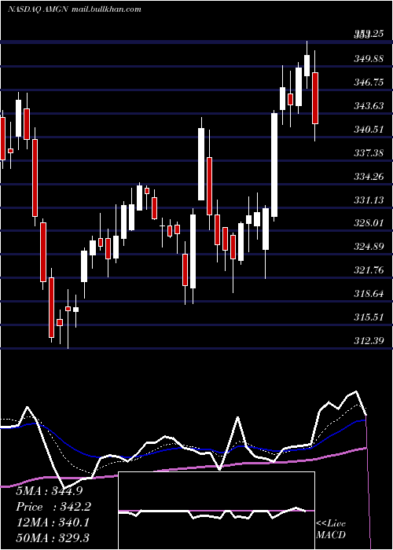
Task: Click the 12MA : 340.1 readout
Action: pos(53,522)
